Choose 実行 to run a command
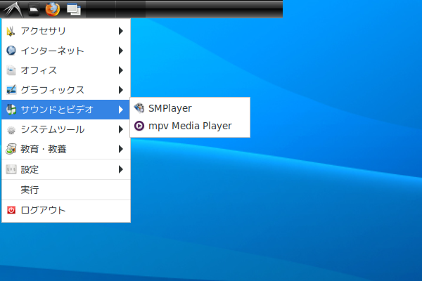 [66, 190]
